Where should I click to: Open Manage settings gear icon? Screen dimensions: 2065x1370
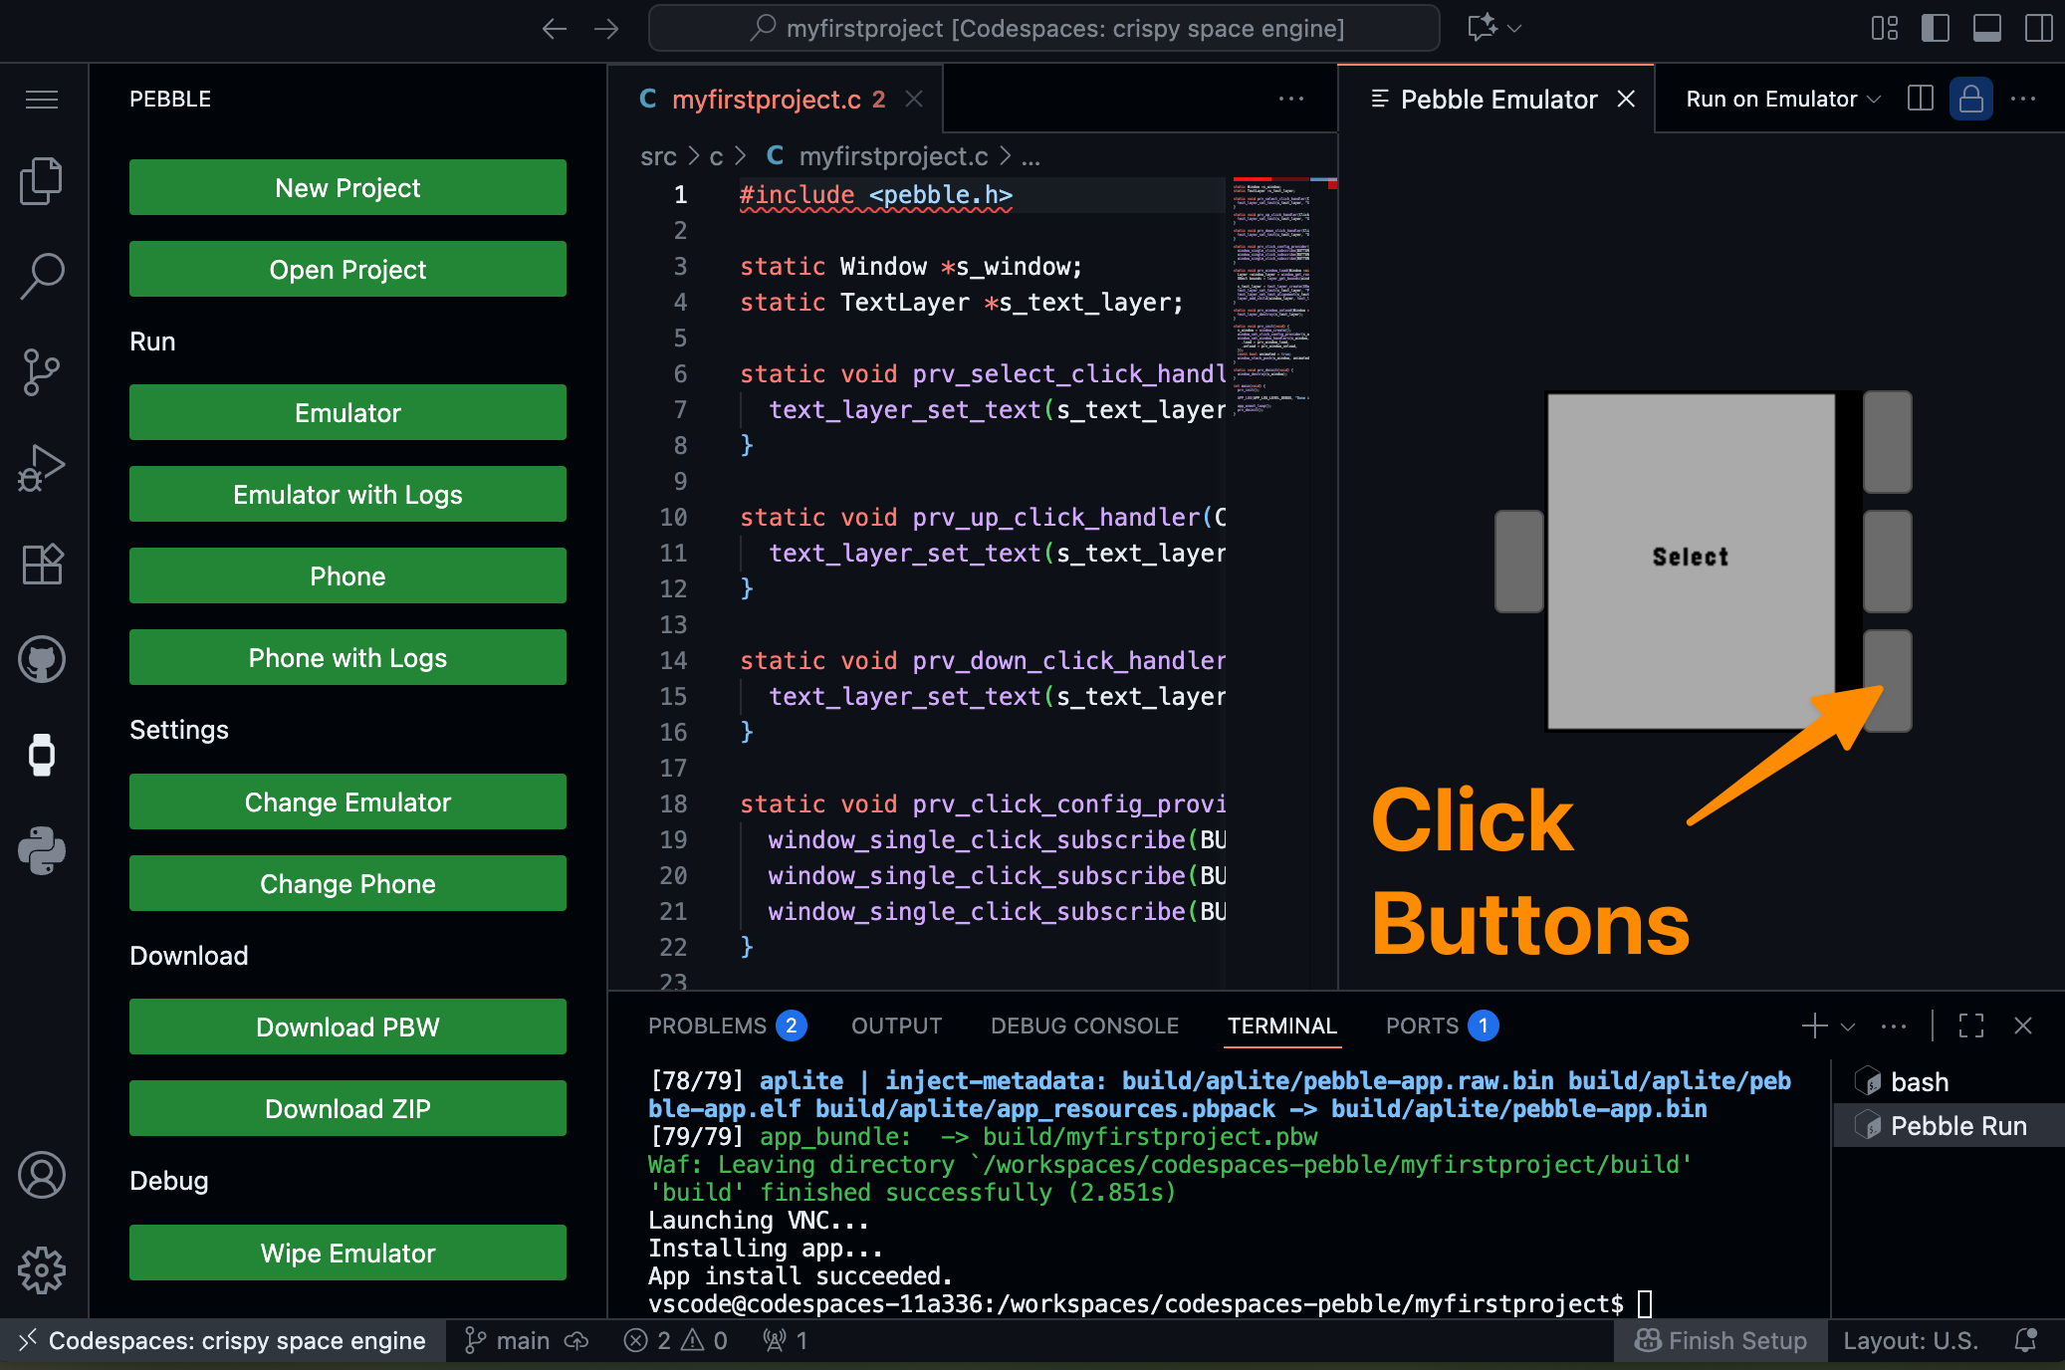click(x=42, y=1269)
